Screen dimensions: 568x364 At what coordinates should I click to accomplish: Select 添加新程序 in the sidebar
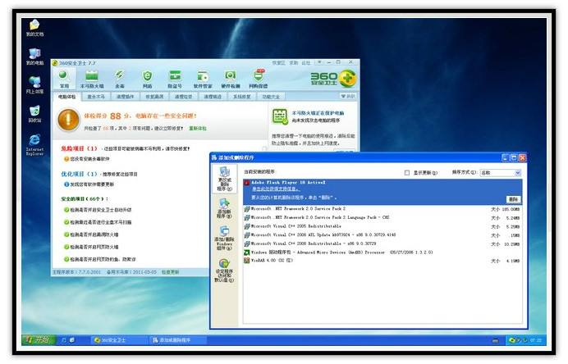(224, 208)
